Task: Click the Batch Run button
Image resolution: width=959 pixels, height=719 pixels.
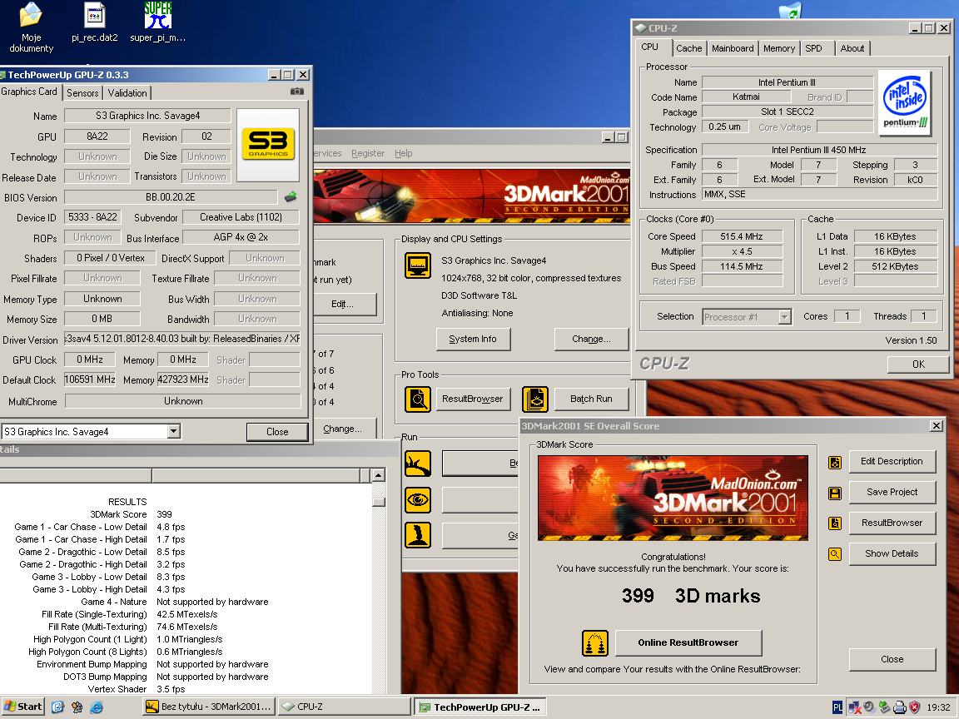Action: (591, 399)
